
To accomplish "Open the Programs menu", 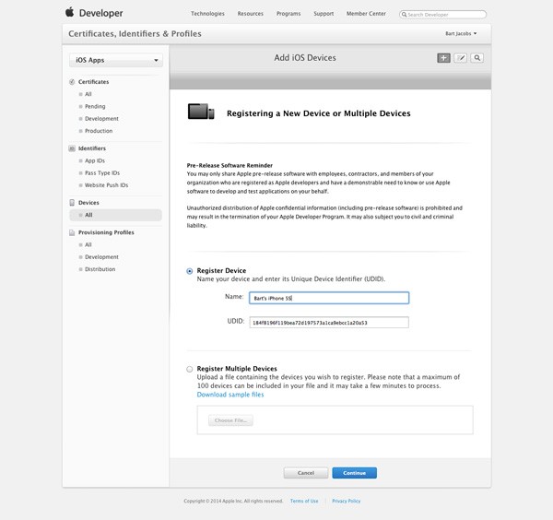I will pos(288,14).
